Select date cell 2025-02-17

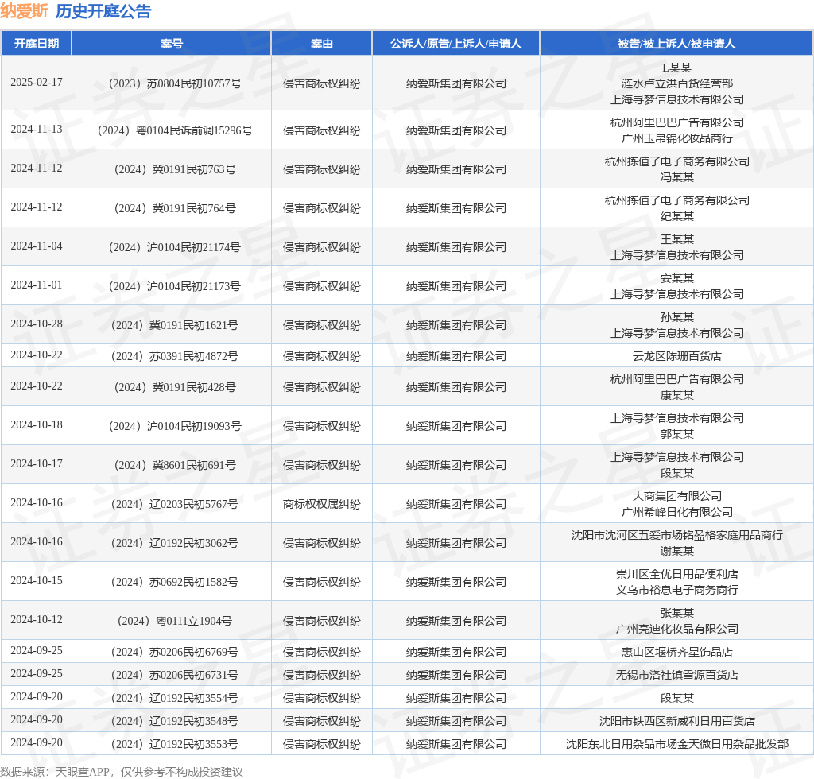tap(37, 83)
